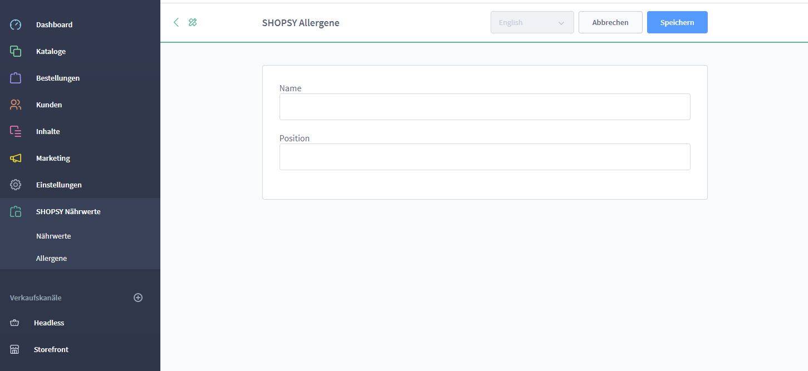Image resolution: width=808 pixels, height=371 pixels.
Task: Click the Kunden people icon
Action: (16, 105)
